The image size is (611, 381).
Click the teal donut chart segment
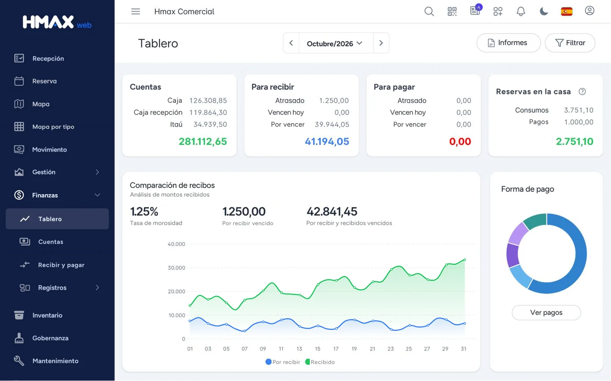pos(535,221)
